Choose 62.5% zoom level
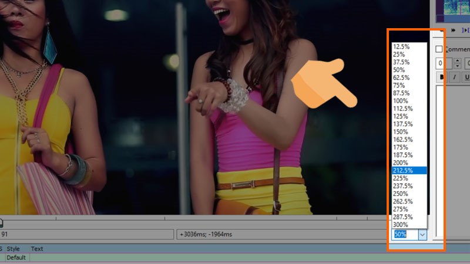Screen dimensions: 470x264 point(409,77)
